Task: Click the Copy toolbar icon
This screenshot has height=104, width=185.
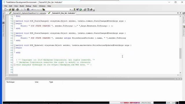Action: click(x=25, y=10)
